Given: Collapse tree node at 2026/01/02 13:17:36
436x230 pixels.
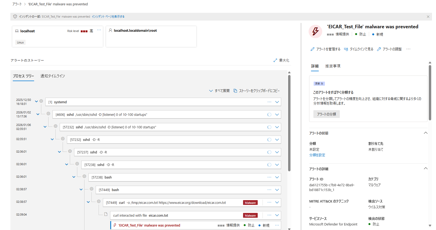Looking at the screenshot, I should [38, 114].
